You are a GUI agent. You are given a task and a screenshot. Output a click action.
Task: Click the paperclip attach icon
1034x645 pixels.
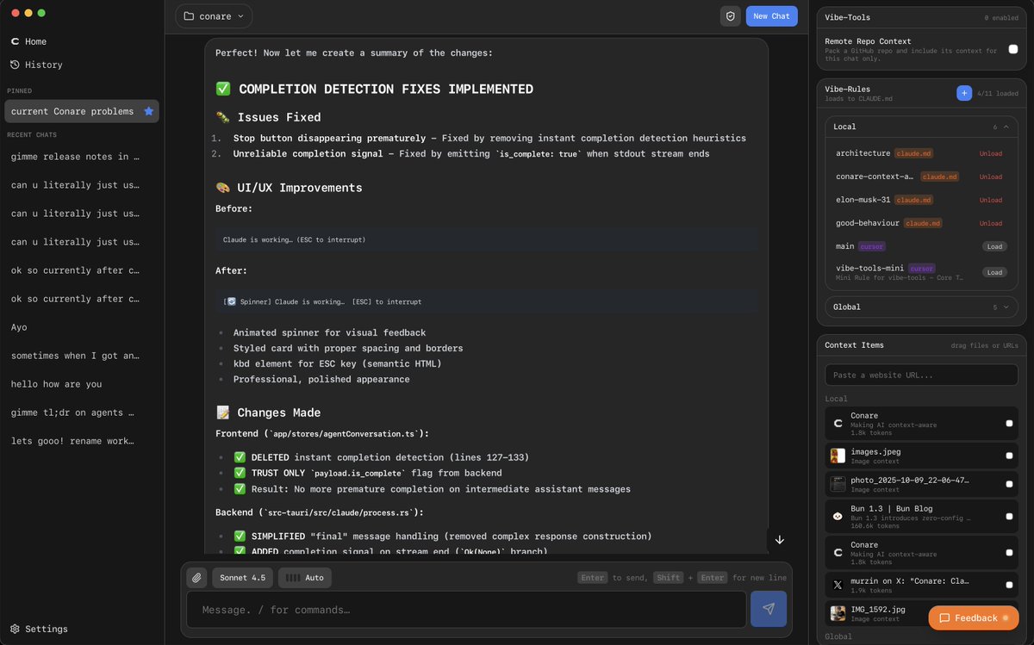click(x=196, y=578)
